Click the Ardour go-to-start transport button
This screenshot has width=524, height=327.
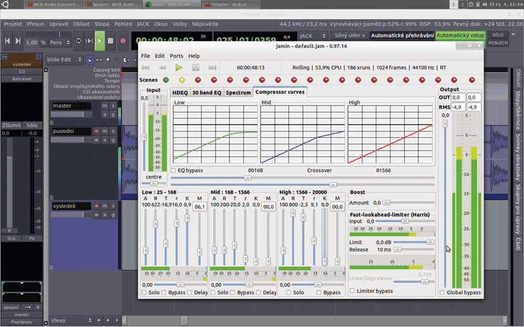[8, 41]
